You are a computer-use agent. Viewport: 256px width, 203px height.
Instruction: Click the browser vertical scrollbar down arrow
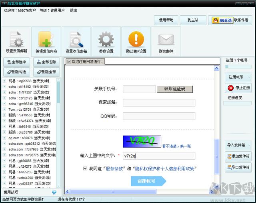click(x=217, y=186)
